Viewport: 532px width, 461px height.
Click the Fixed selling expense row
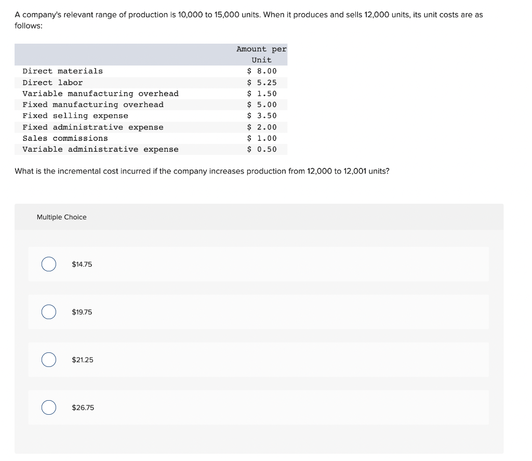tap(151, 116)
